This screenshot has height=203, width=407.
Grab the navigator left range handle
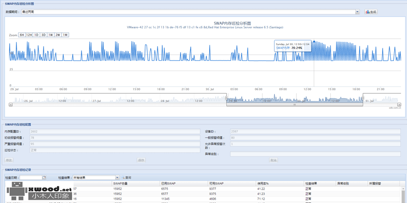click(x=226, y=98)
